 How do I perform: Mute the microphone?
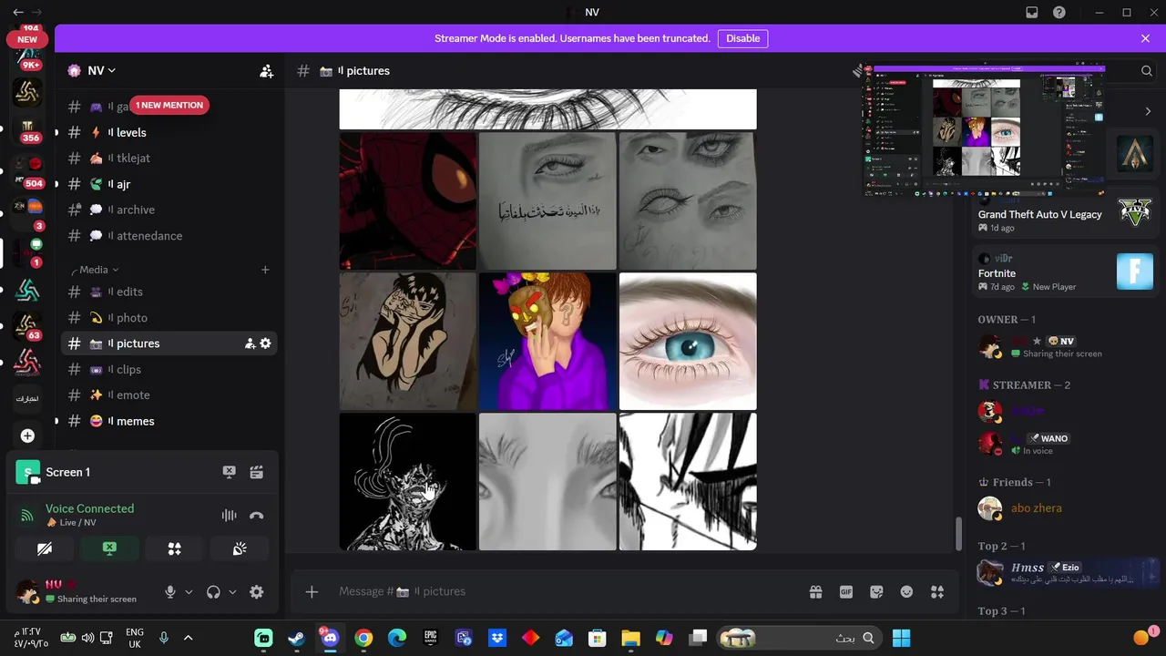[x=169, y=592]
